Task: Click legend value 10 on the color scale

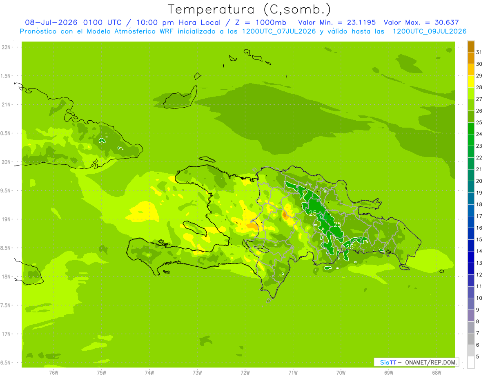Action: (x=479, y=298)
